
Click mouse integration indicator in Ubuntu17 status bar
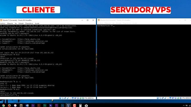[x=80, y=98]
